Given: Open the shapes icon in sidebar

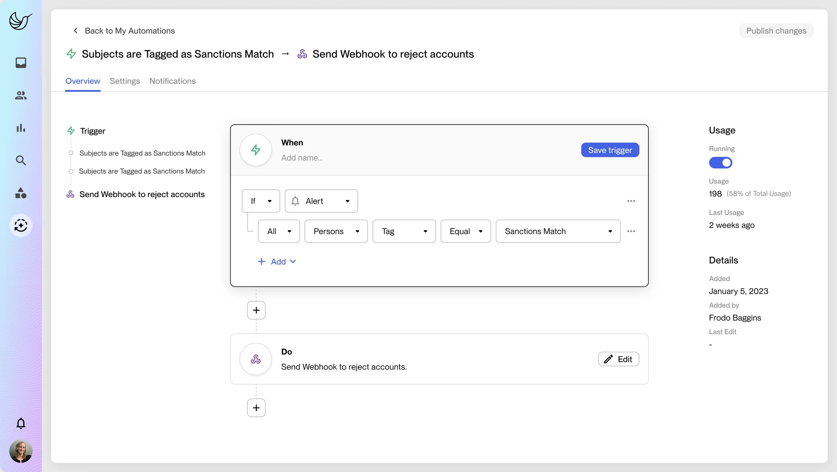Looking at the screenshot, I should (x=21, y=193).
